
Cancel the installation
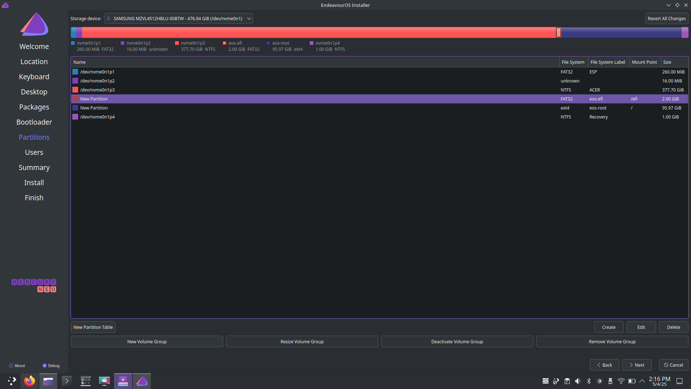point(673,365)
